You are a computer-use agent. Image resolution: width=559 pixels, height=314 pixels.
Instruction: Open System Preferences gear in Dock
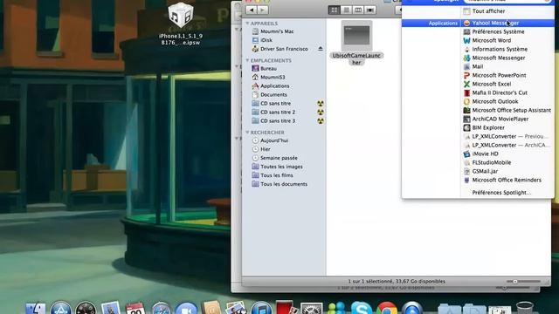(311, 309)
